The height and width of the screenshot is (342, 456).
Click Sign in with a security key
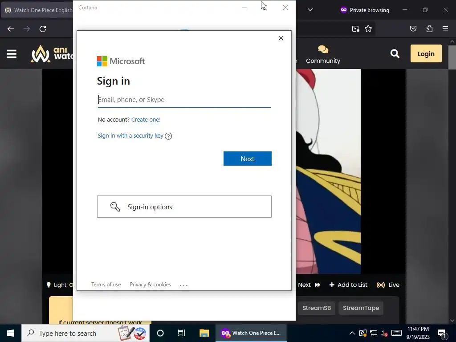coord(130,135)
